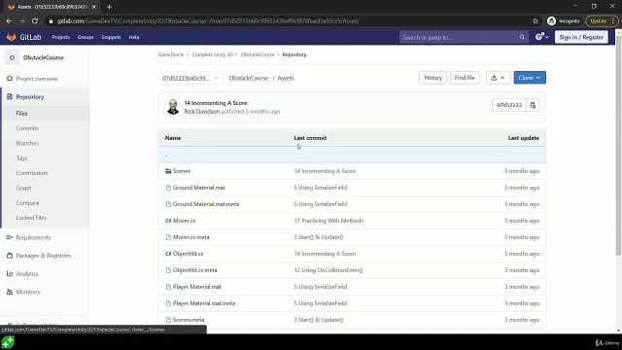622x350 pixels.
Task: Click Ground Material.mat file icon
Action: click(168, 188)
